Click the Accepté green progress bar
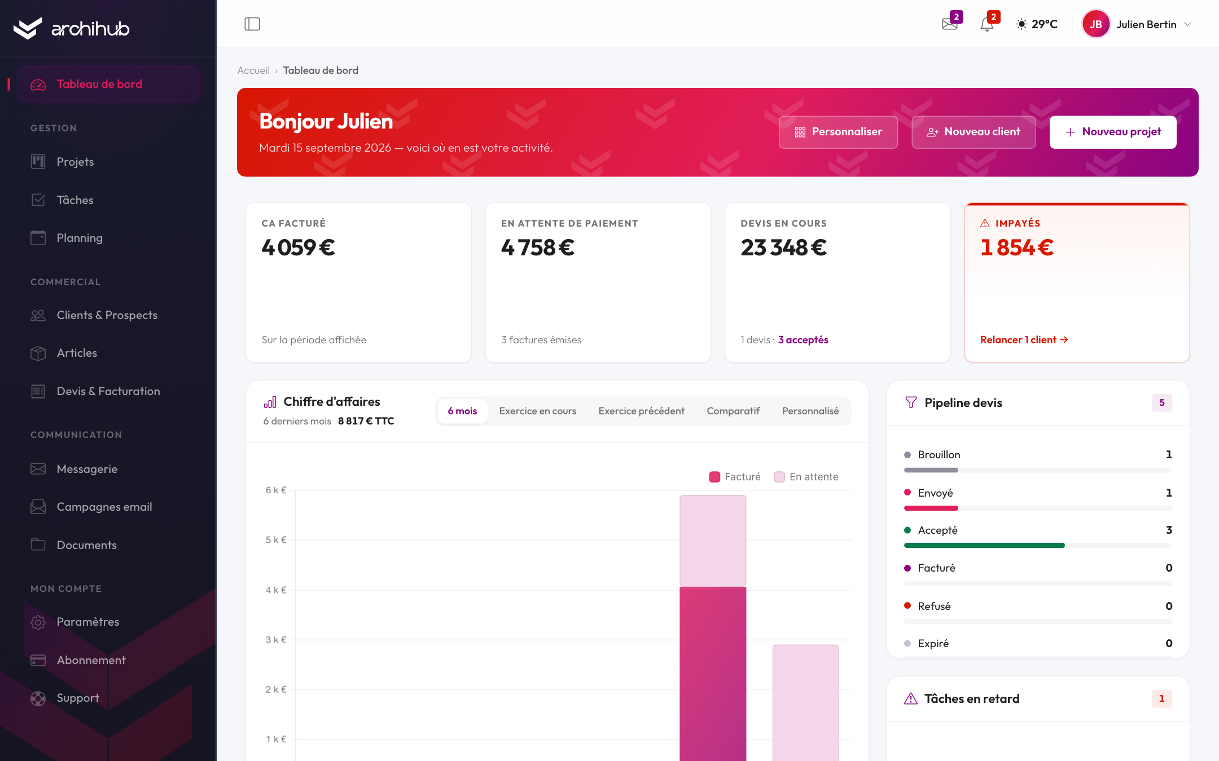The width and height of the screenshot is (1219, 761). pos(984,546)
